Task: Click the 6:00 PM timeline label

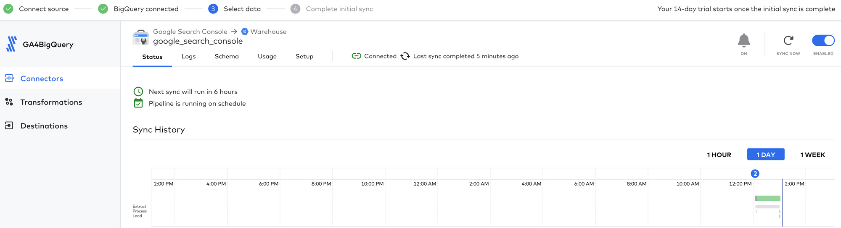Action: coord(269,184)
